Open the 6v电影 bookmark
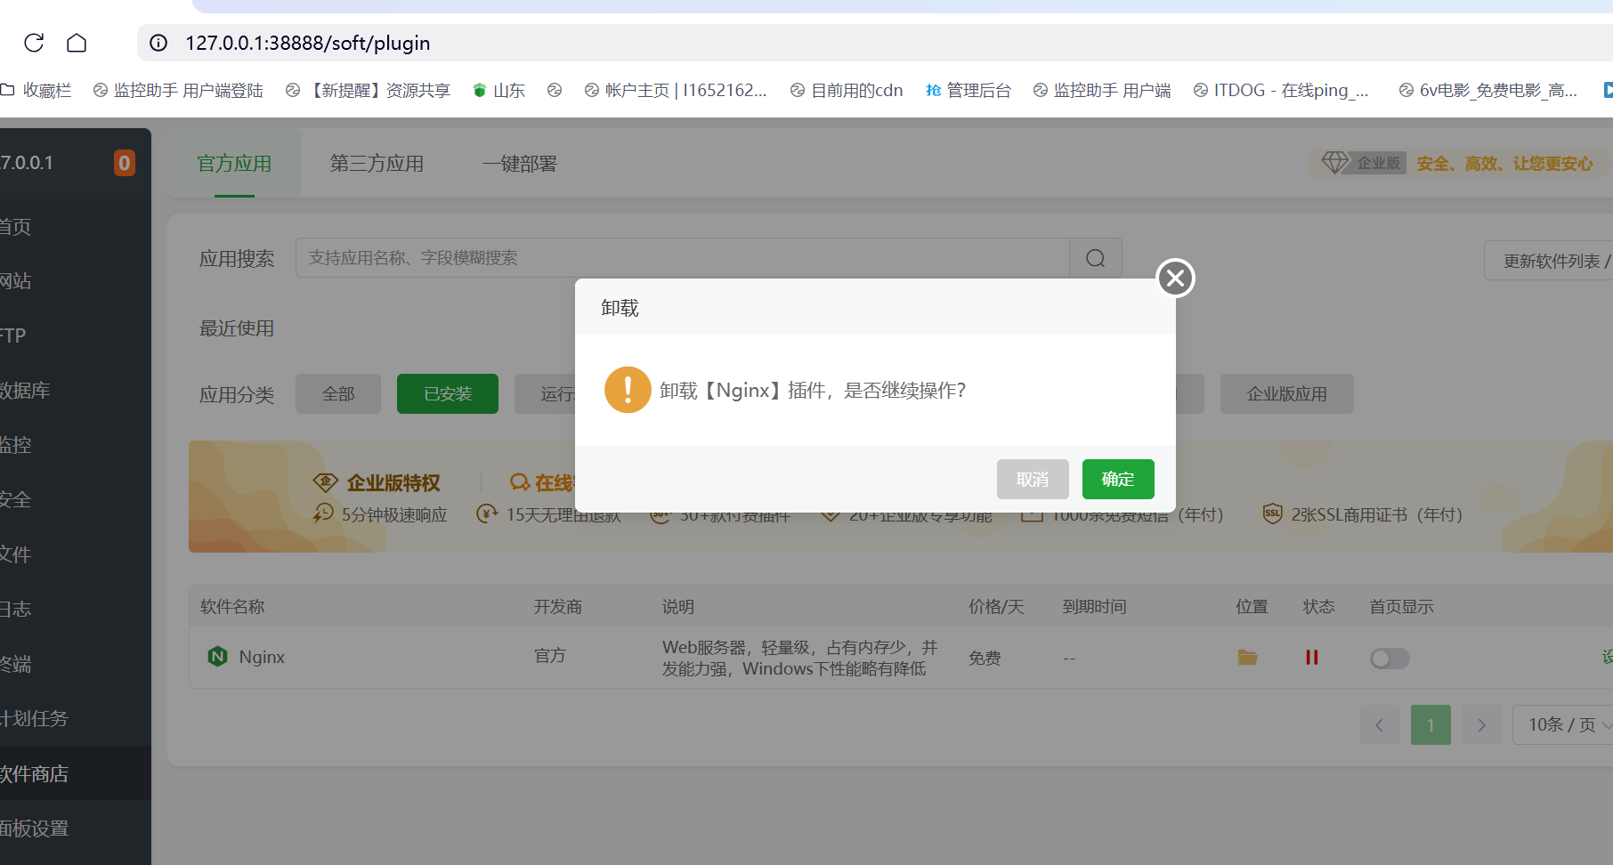 tap(1487, 90)
